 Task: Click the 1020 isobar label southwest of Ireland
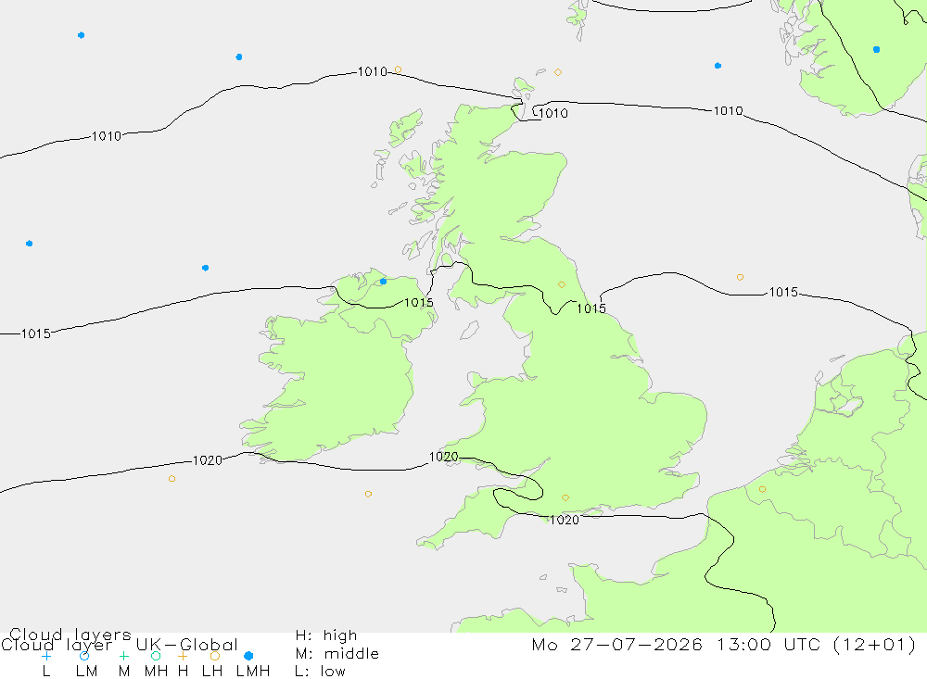pos(208,460)
